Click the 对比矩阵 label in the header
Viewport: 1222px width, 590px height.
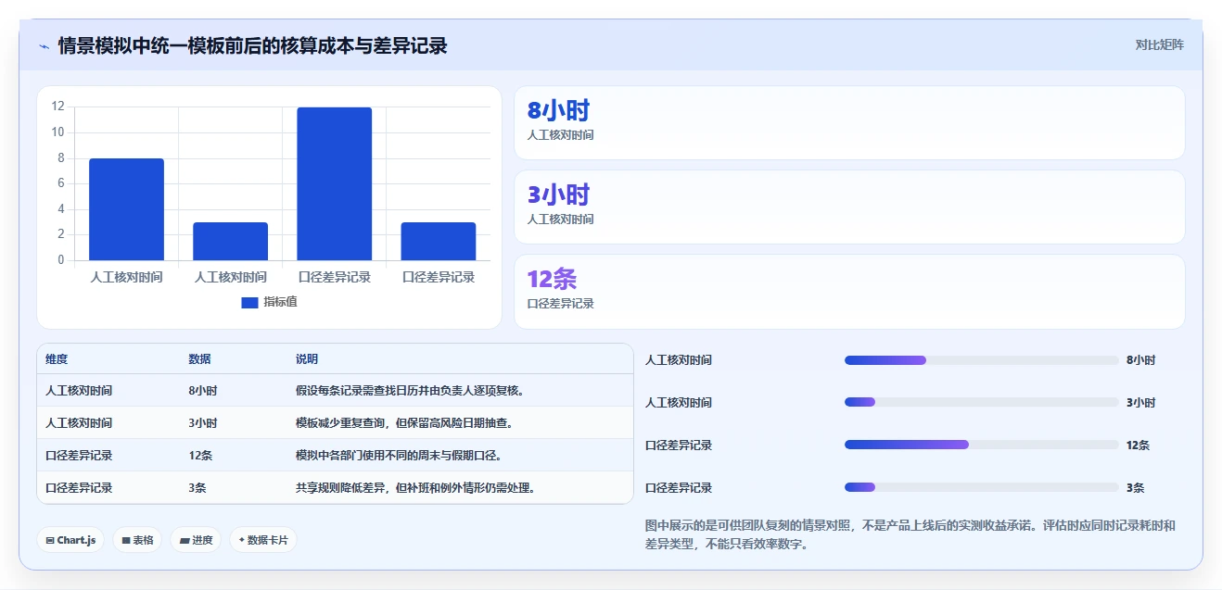pos(1159,44)
